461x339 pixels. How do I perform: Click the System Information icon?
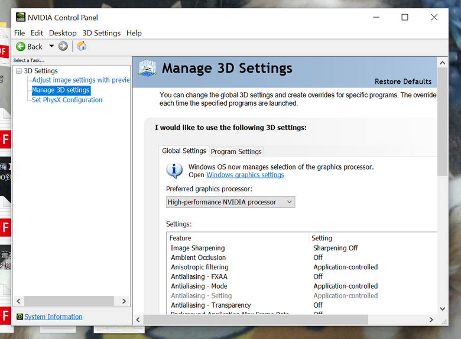20,317
